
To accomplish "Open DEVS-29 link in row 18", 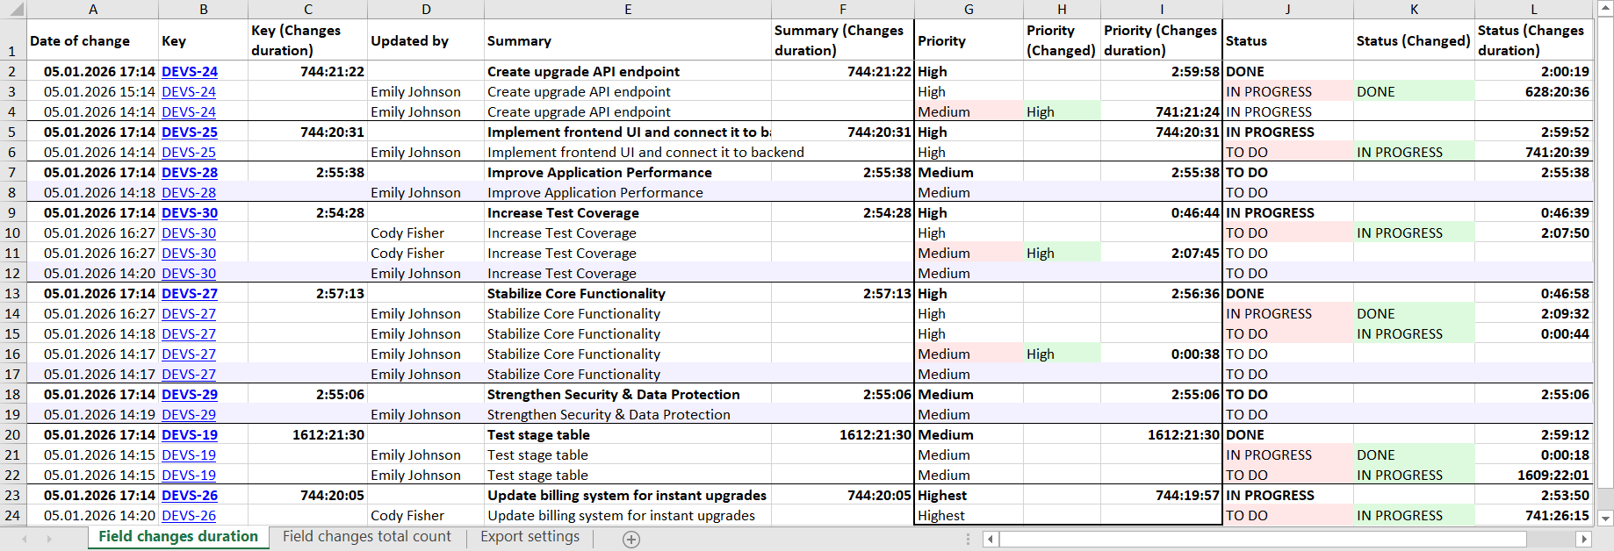I will (x=190, y=395).
